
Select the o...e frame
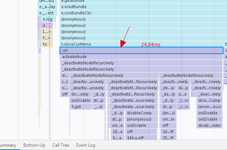(x=183, y=94)
